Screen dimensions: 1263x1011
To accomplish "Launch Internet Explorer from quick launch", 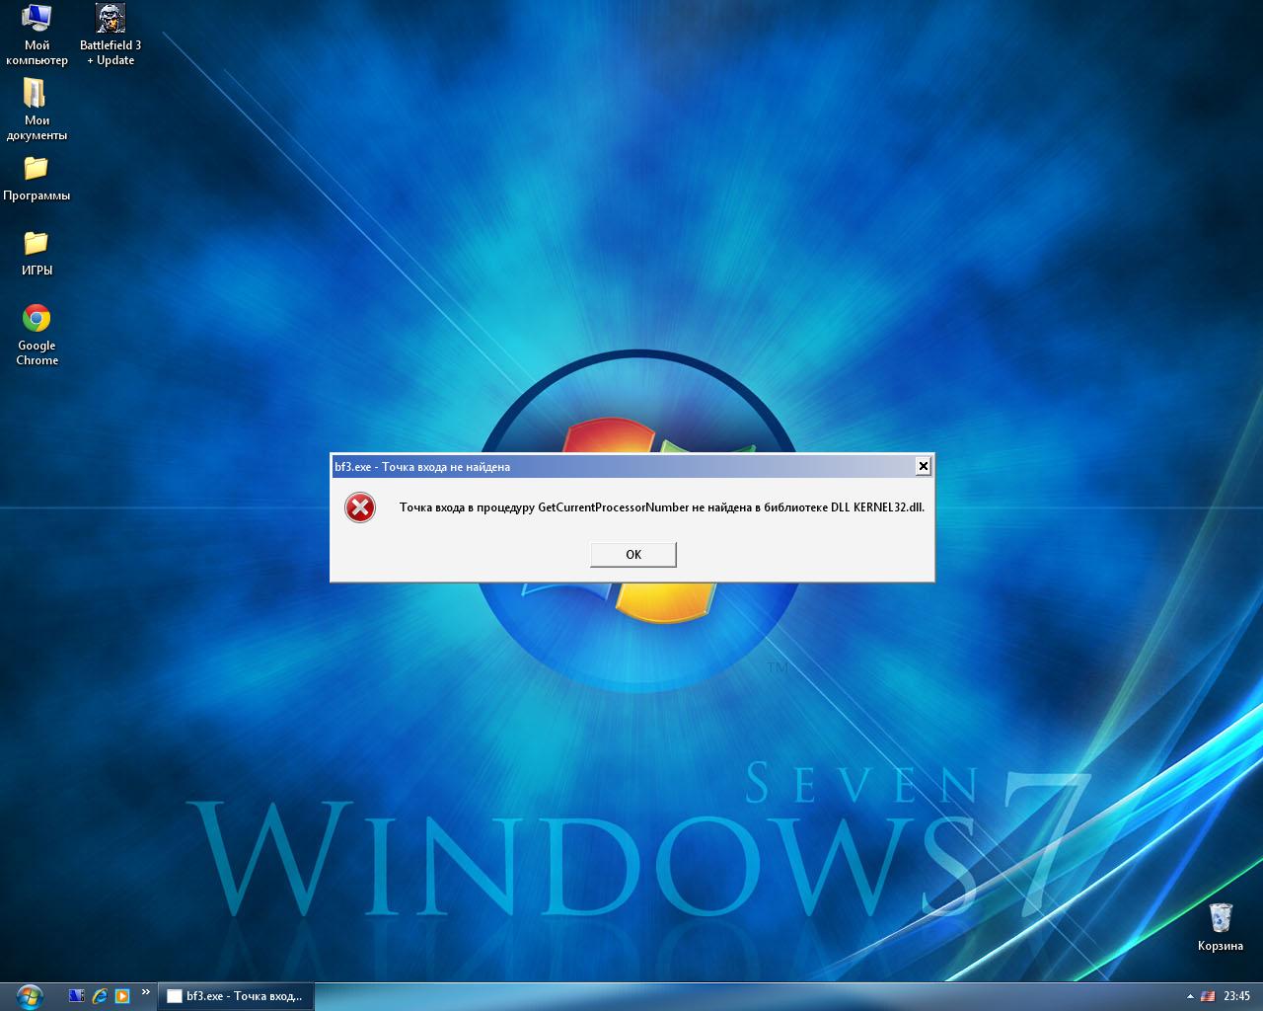I will click(100, 996).
